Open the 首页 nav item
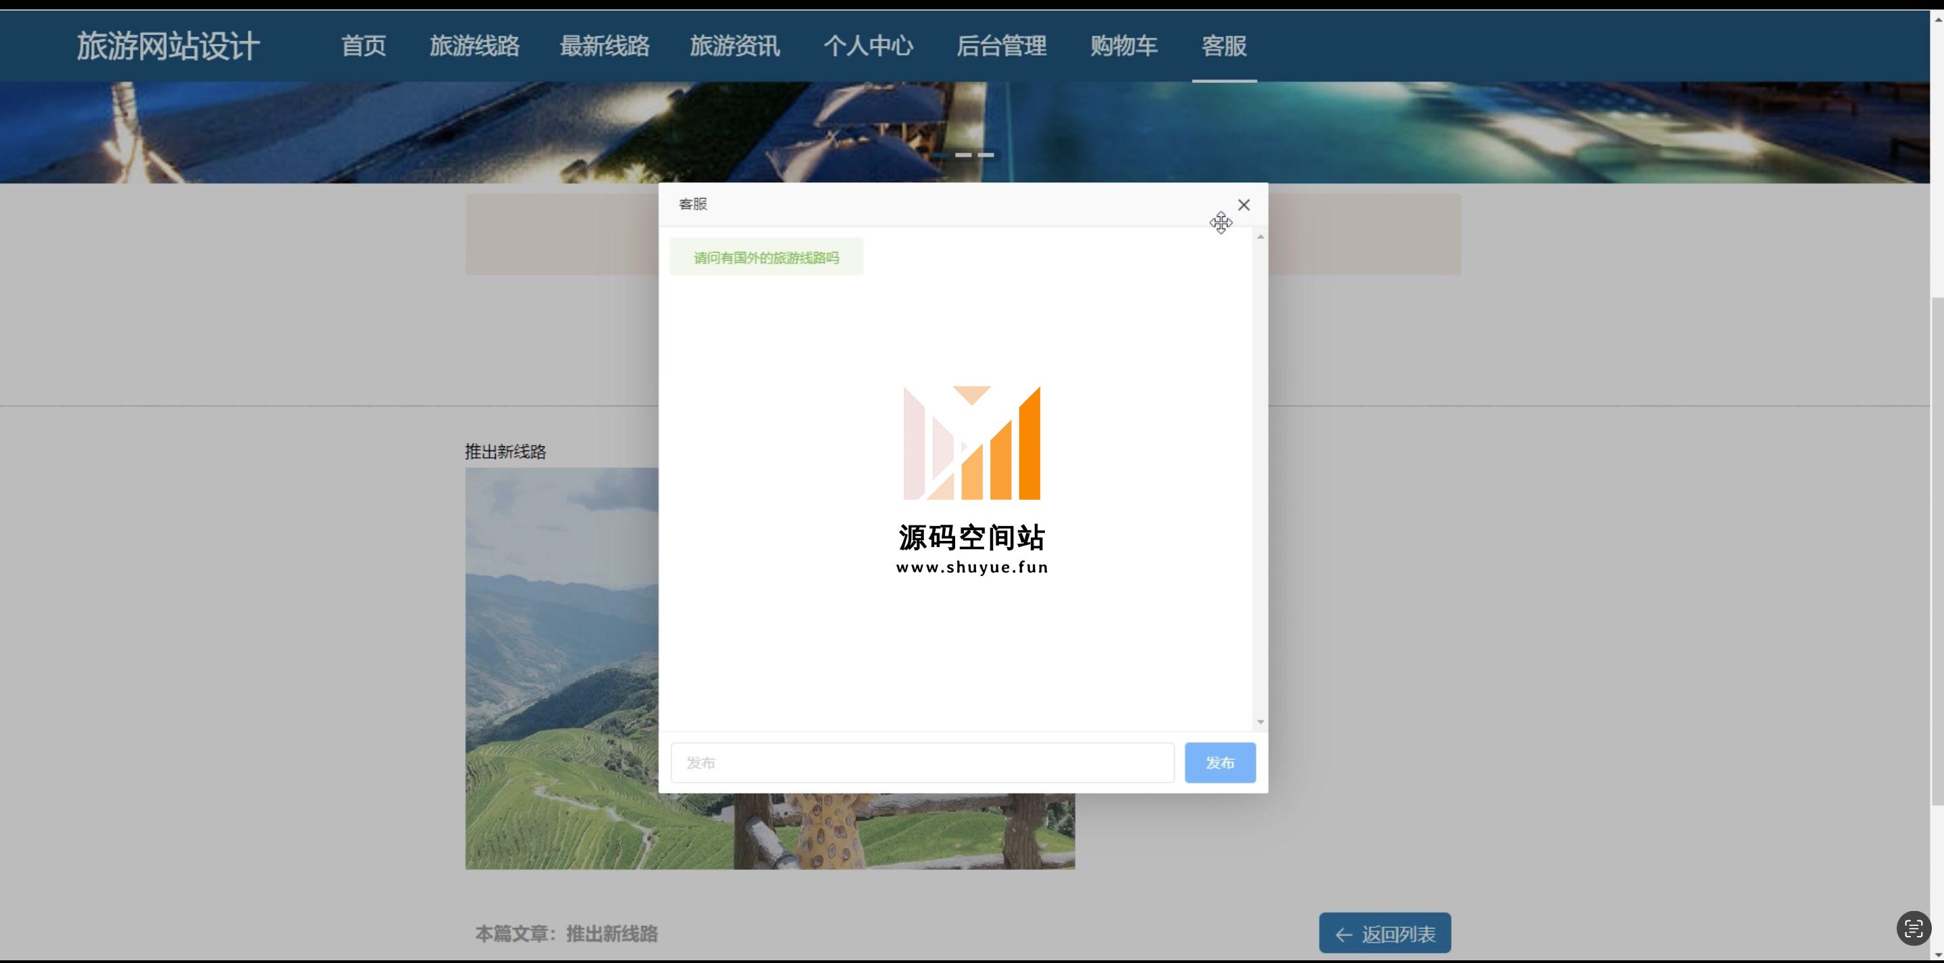Image resolution: width=1944 pixels, height=963 pixels. click(363, 46)
